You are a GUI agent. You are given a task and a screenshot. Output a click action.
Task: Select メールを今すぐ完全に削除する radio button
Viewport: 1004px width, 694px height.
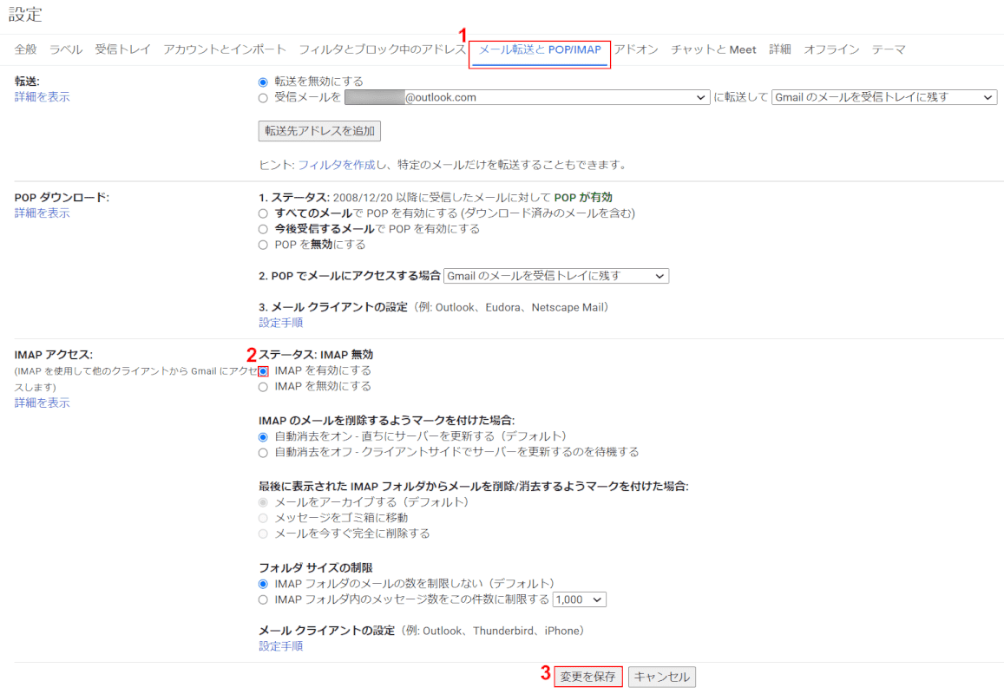tap(263, 534)
